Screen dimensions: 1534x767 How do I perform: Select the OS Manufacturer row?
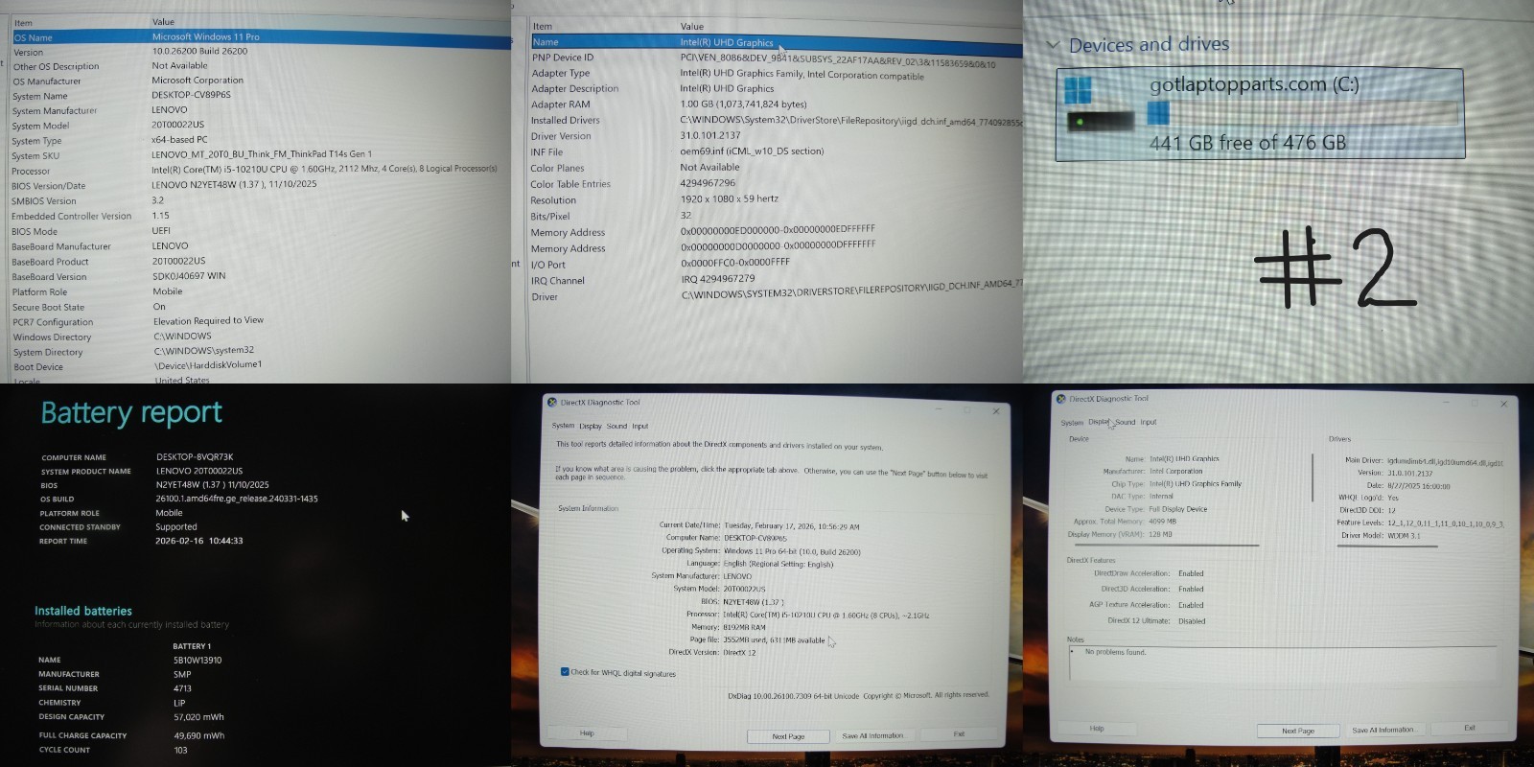point(261,81)
